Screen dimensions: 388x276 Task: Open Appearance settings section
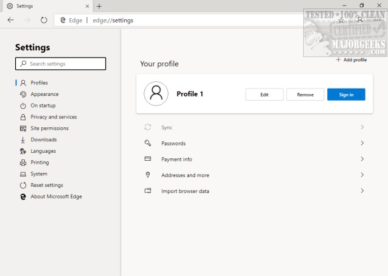(44, 94)
